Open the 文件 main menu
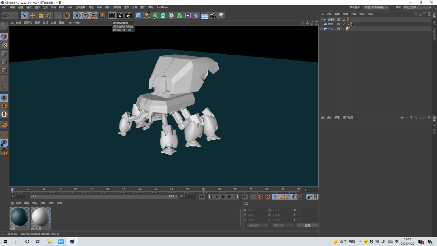Screen dimensions: 437x246 click(4, 8)
